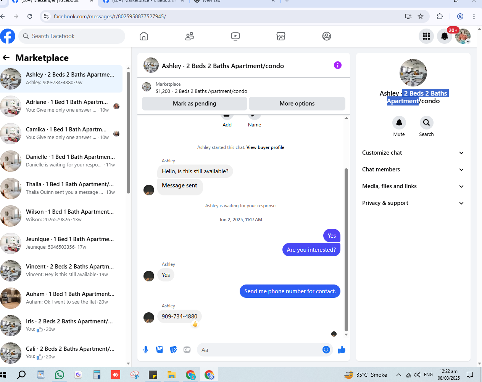The image size is (482, 382).
Task: Open Camika's conversation in the list
Action: [x=62, y=134]
